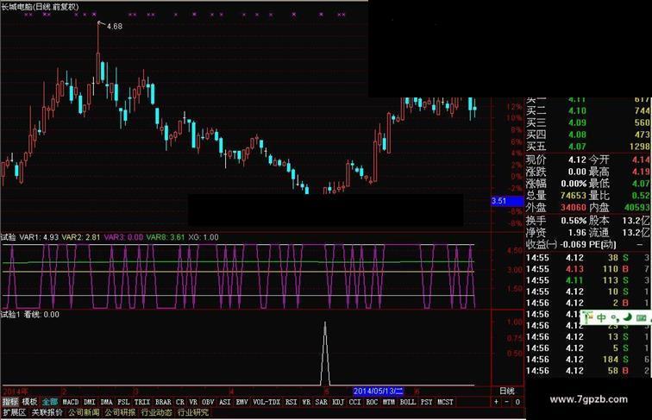This screenshot has height=420, width=652.
Task: Switch to ASI indicator
Action: (x=224, y=402)
